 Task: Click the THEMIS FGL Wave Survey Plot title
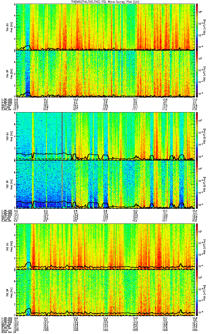pyautogui.click(x=105, y=2)
